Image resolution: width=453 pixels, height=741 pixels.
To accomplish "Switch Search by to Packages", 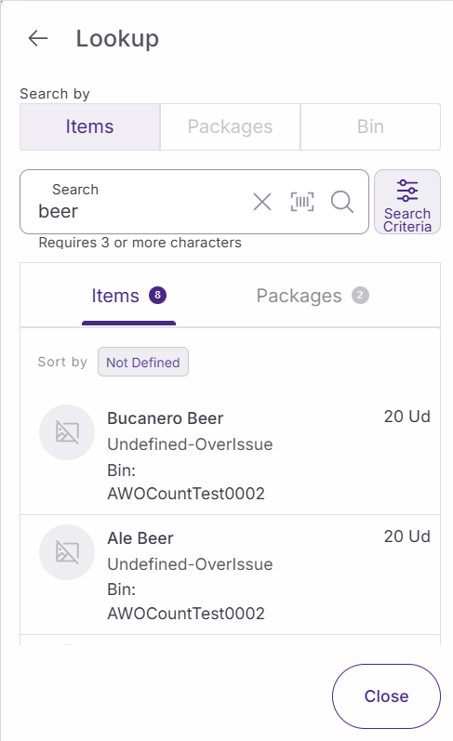I will [x=231, y=126].
